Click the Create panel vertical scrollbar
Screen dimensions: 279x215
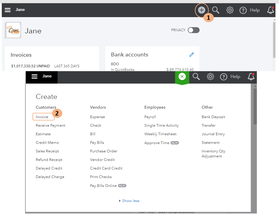click(x=255, y=106)
